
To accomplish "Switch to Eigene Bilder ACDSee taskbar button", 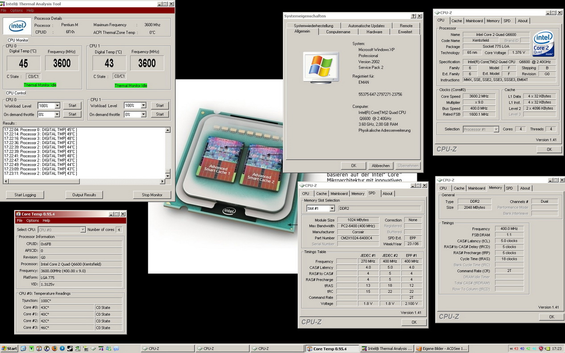I will (441, 349).
